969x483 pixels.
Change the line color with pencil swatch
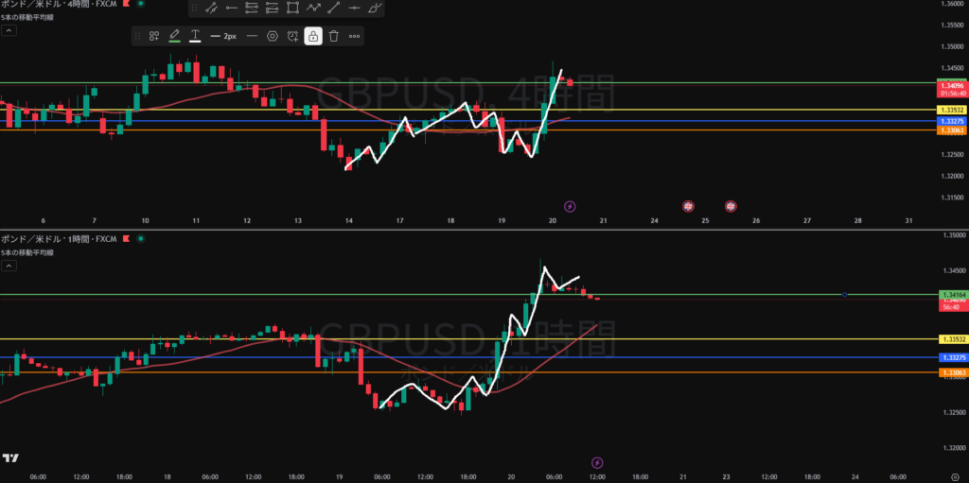pyautogui.click(x=174, y=36)
